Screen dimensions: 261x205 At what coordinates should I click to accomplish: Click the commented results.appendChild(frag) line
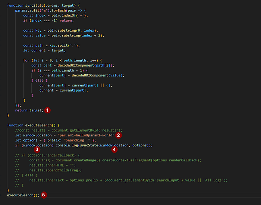coord(48,170)
